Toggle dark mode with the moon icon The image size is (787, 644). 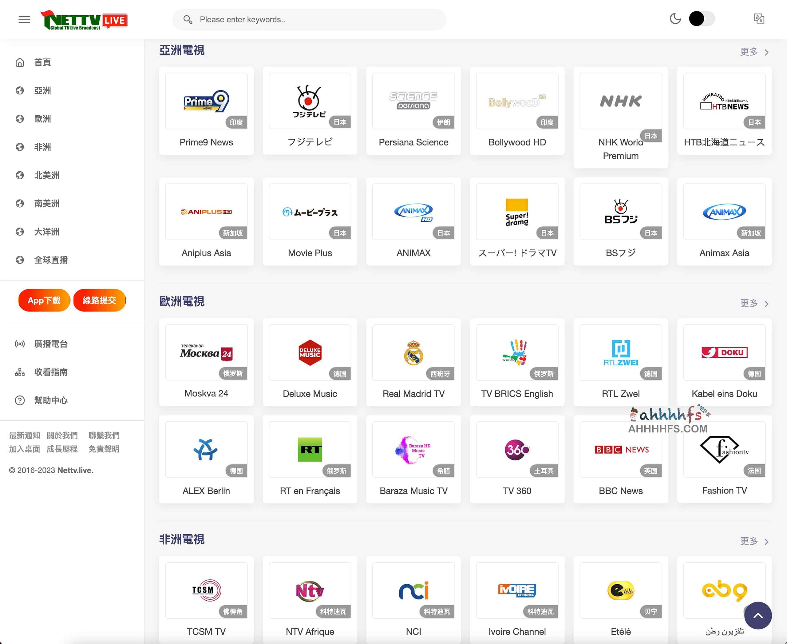676,18
